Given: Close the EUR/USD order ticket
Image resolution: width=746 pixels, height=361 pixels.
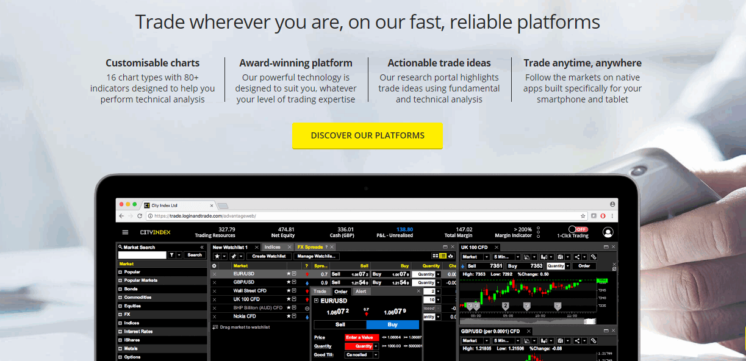Looking at the screenshot, I should (418, 291).
